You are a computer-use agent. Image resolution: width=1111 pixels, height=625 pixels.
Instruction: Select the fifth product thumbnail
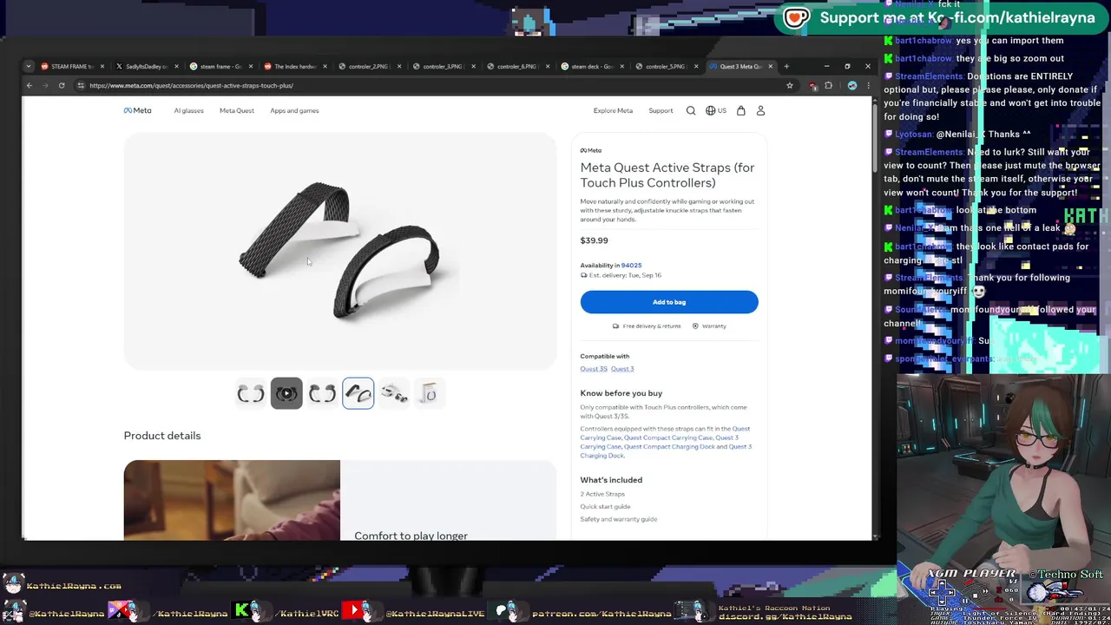click(394, 394)
